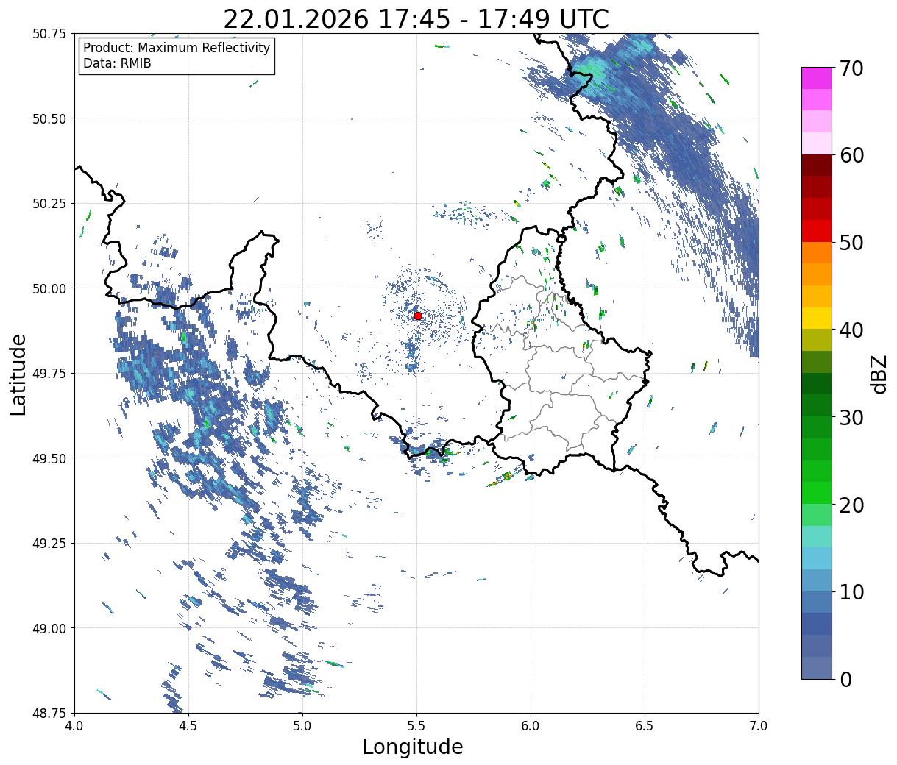
Task: Click the latitude 49.00 tick label
Action: click(49, 628)
